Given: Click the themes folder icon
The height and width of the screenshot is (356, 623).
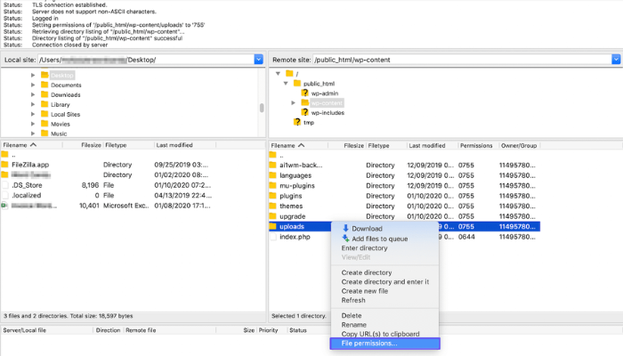Looking at the screenshot, I should pyautogui.click(x=273, y=206).
